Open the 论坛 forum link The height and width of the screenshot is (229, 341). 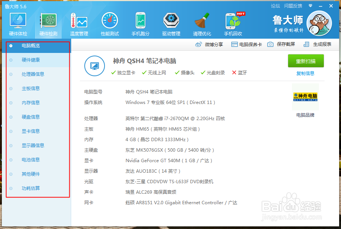275,6
